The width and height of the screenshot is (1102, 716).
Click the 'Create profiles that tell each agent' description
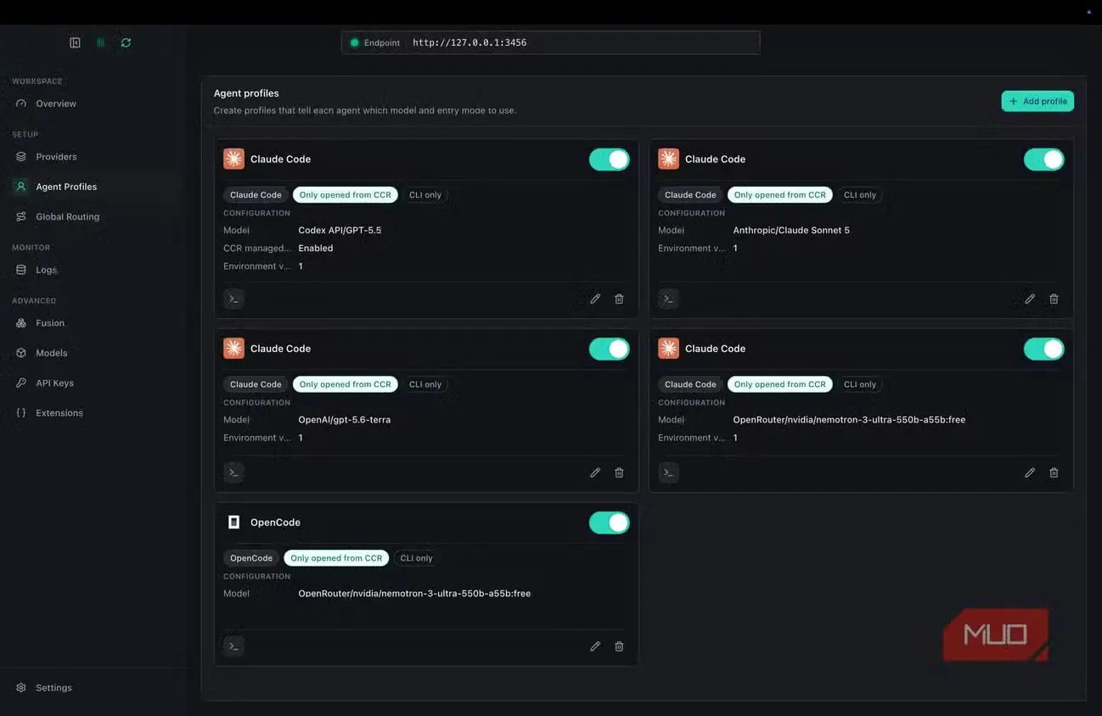pyautogui.click(x=365, y=110)
